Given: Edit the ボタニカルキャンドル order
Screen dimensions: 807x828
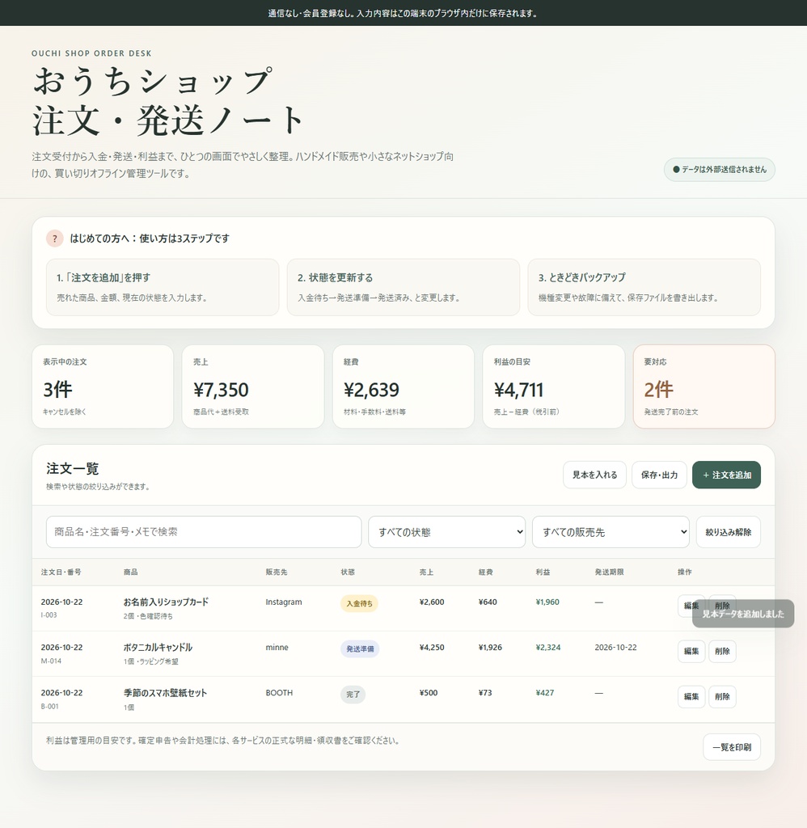Looking at the screenshot, I should coord(691,651).
